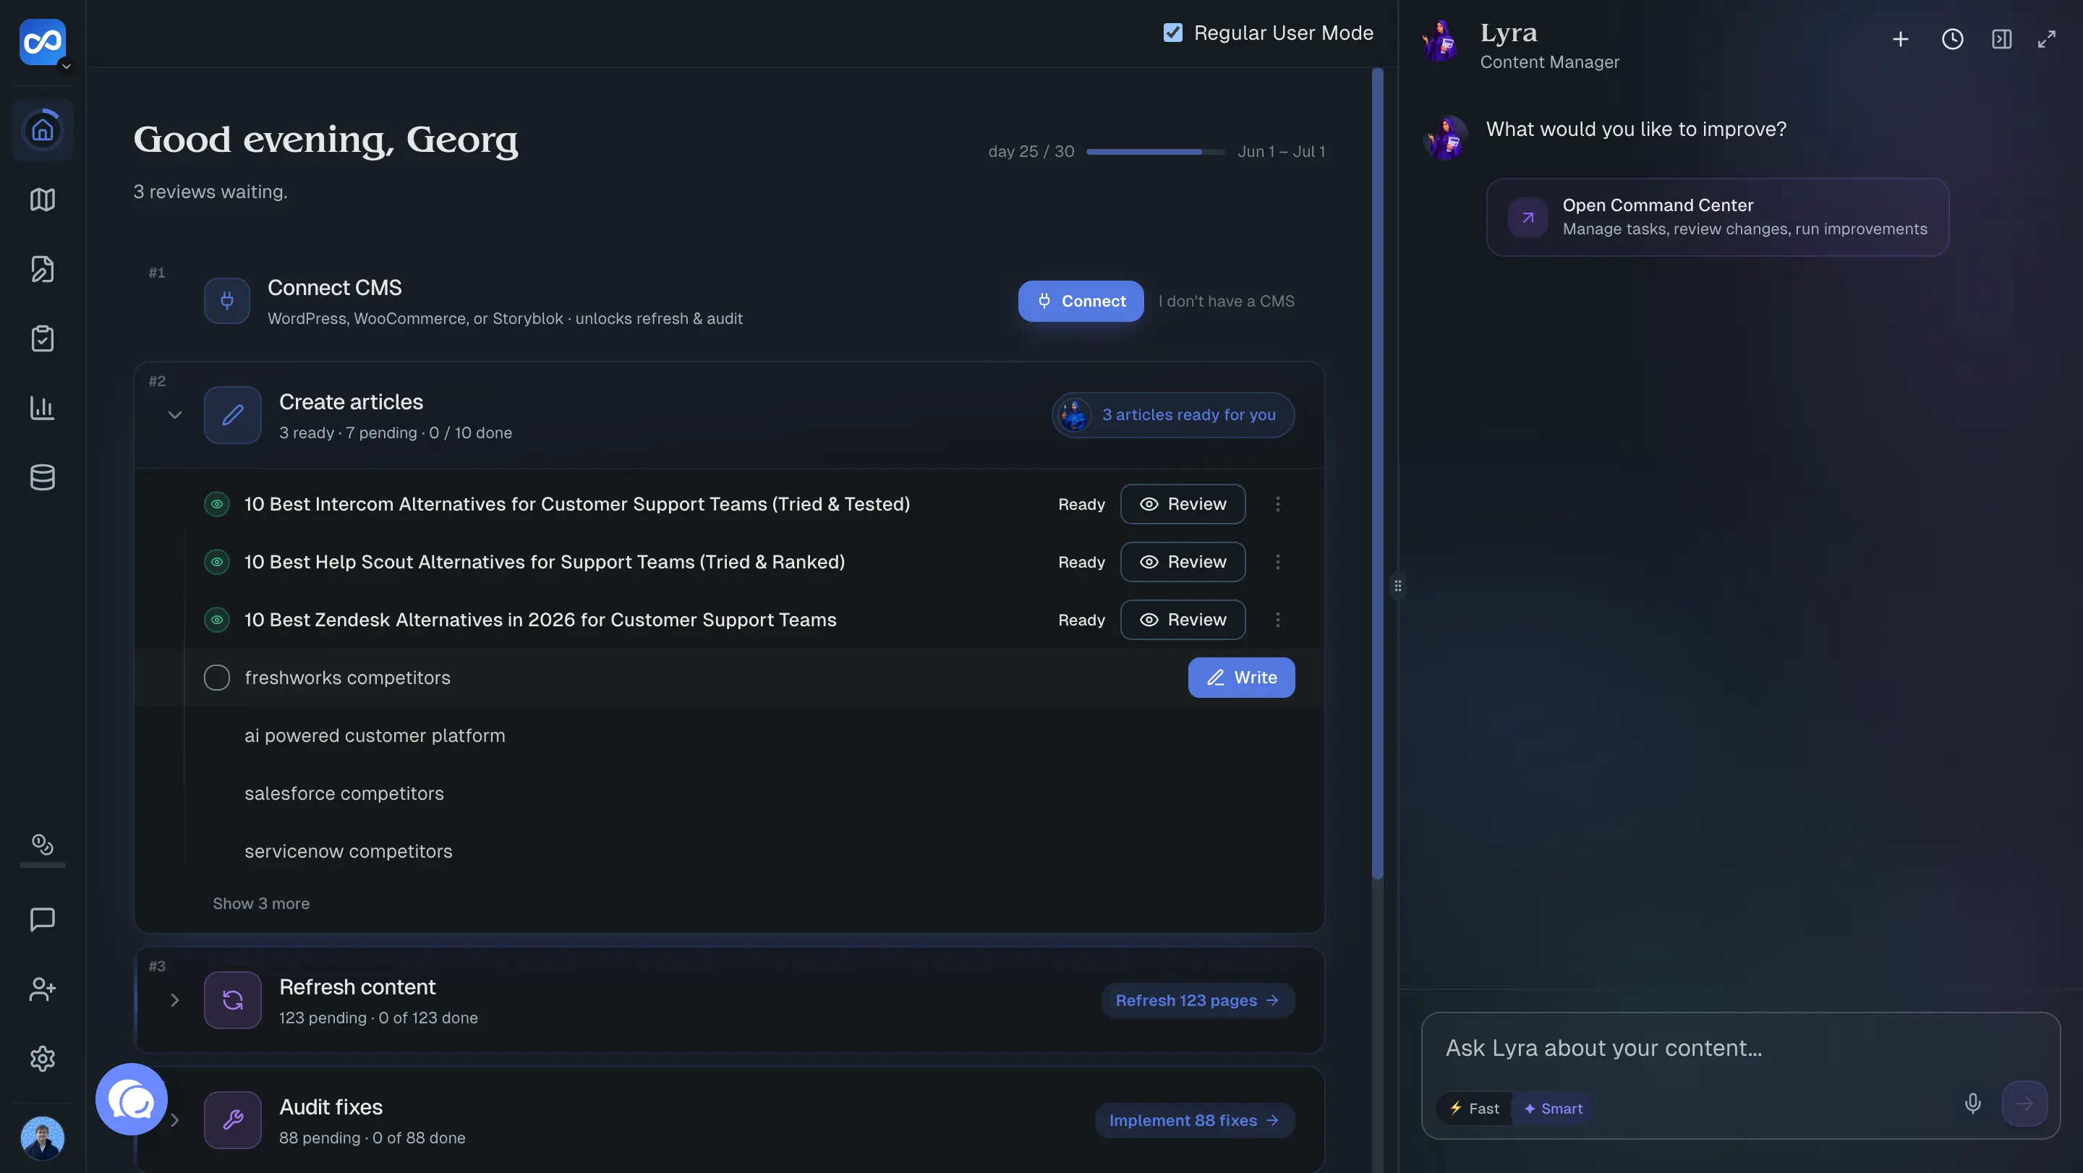Image resolution: width=2083 pixels, height=1173 pixels.
Task: Click I don't have a CMS
Action: (x=1226, y=301)
